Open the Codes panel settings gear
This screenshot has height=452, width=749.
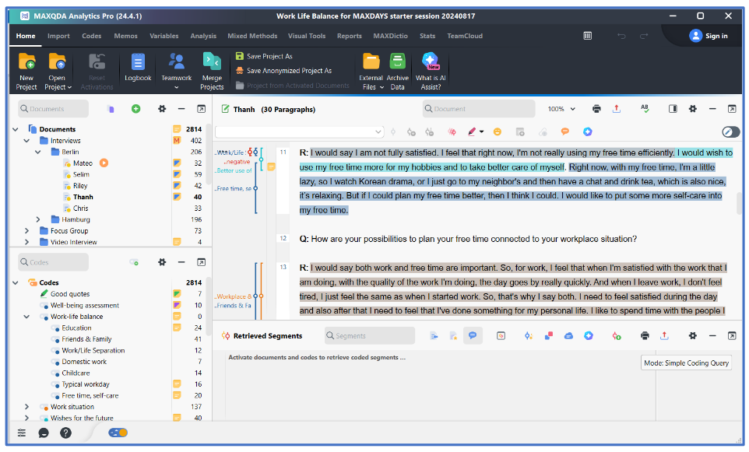162,262
